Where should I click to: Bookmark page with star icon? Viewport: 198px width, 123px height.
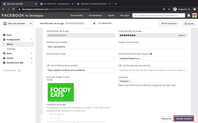(x=169, y=9)
